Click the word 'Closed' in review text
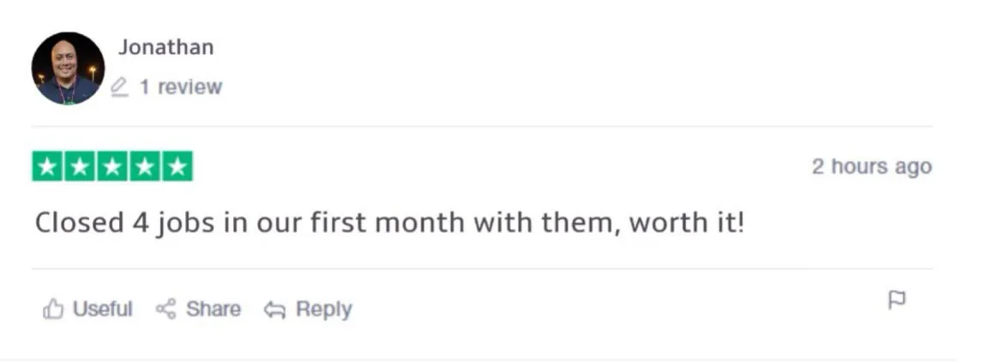Image resolution: width=986 pixels, height=363 pixels. click(79, 223)
